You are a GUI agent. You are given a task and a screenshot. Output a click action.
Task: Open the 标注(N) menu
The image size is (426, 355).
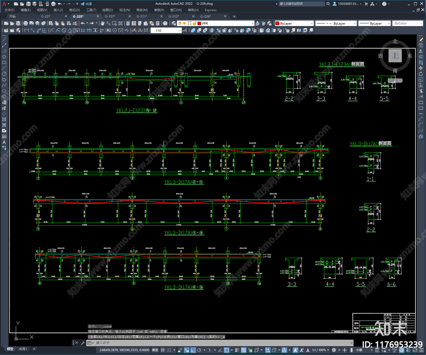[x=125, y=10]
